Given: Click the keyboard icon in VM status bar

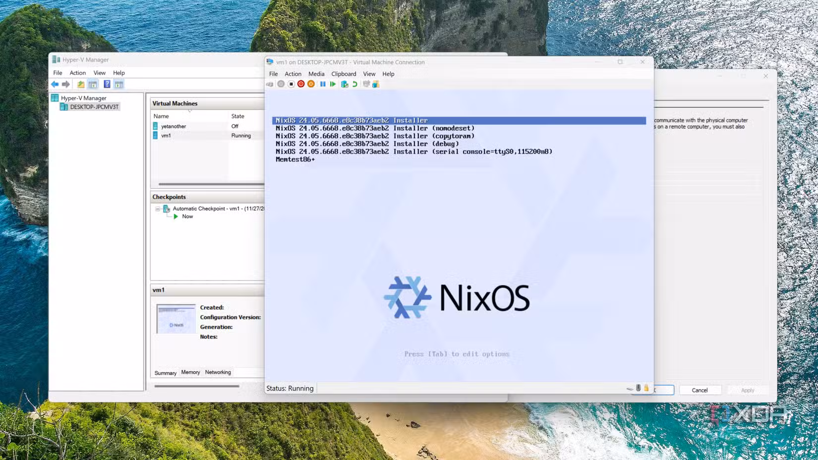Looking at the screenshot, I should (630, 389).
